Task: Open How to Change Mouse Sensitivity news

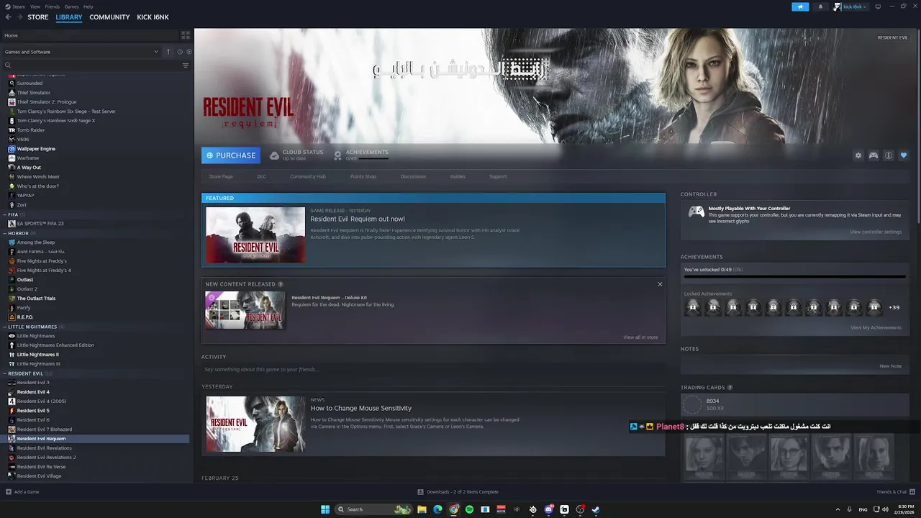Action: tap(361, 408)
